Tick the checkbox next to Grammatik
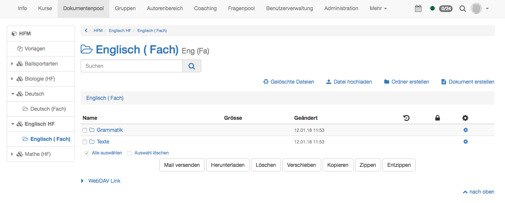Viewport: 505px width, 203px height. pos(85,130)
